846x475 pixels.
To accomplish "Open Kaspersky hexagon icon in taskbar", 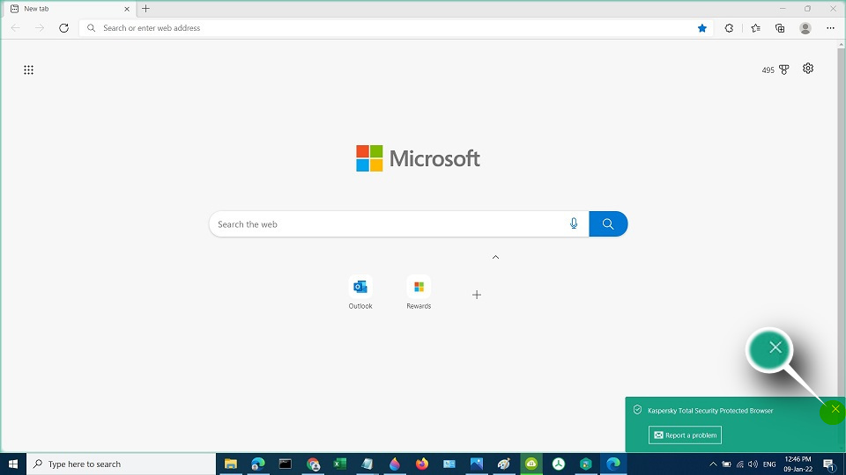I will [x=586, y=464].
